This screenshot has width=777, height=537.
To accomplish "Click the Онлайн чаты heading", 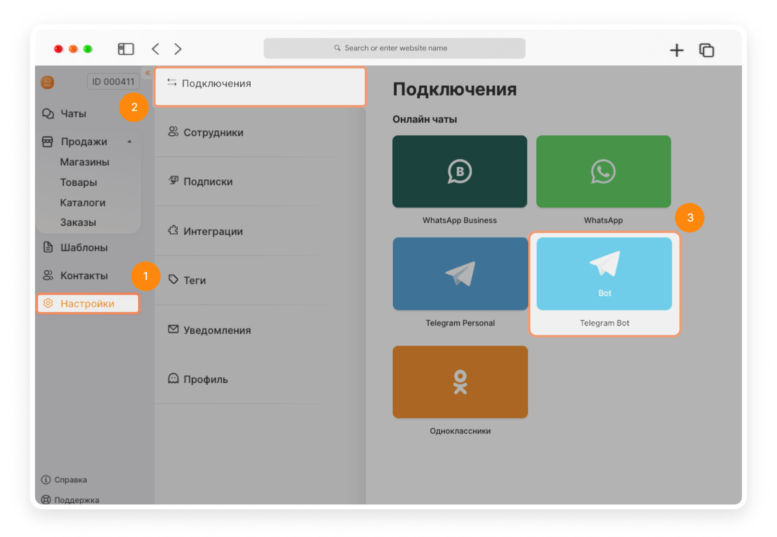I will coord(425,119).
